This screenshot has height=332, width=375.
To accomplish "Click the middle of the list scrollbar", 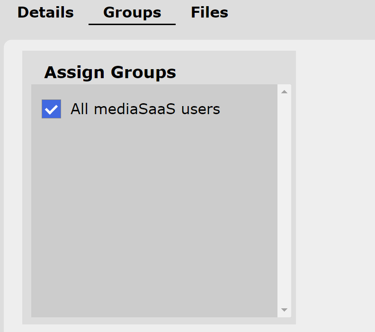I will [x=284, y=201].
